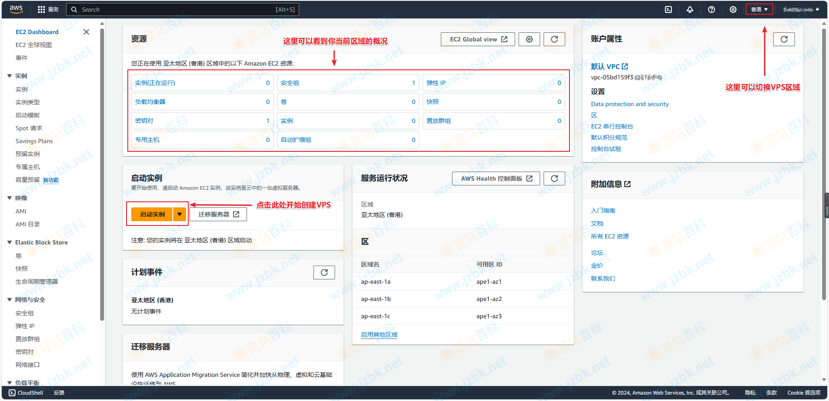Open 安全组 resource link in 资源
This screenshot has width=829, height=401.
290,83
